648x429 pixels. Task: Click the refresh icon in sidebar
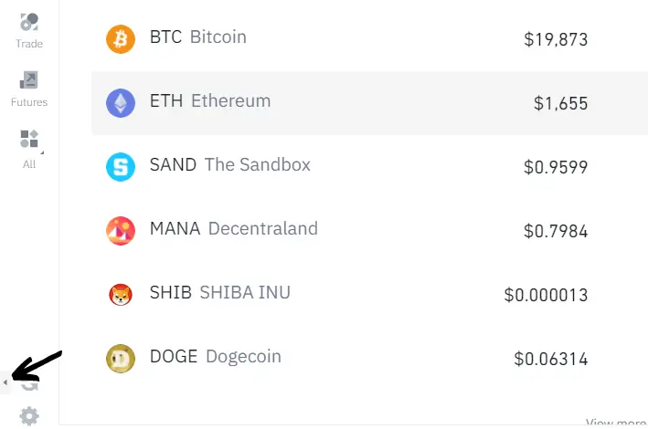(30, 386)
